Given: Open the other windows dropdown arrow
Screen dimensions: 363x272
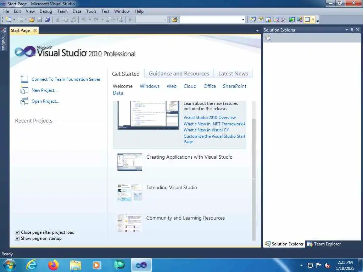Looking at the screenshot, I should click(313, 20).
